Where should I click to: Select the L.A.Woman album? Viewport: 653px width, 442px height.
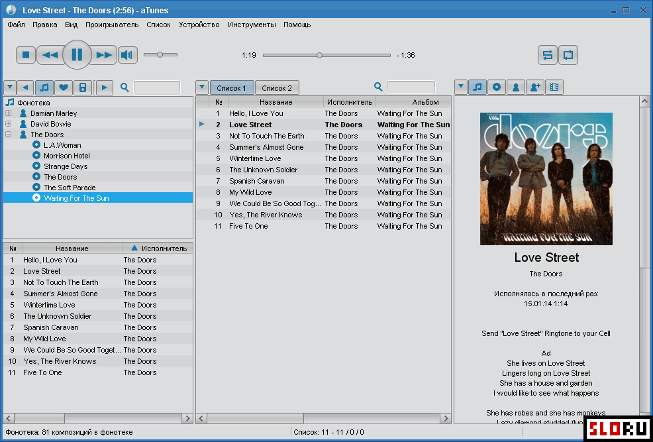(x=62, y=145)
